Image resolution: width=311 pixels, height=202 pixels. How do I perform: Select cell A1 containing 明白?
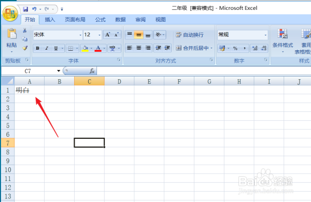click(x=30, y=90)
